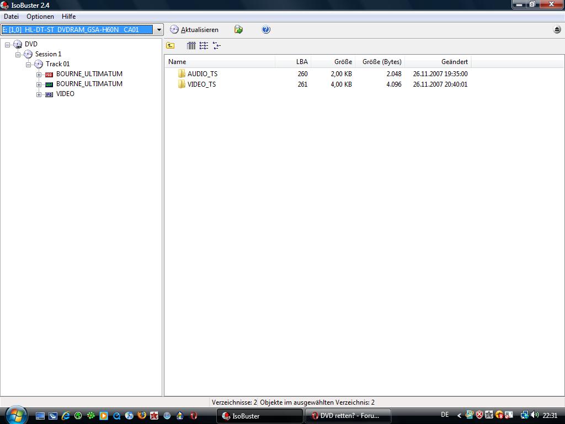Viewport: 565px width, 424px height.
Task: Click the blue IFO file system icon
Action: pos(49,94)
